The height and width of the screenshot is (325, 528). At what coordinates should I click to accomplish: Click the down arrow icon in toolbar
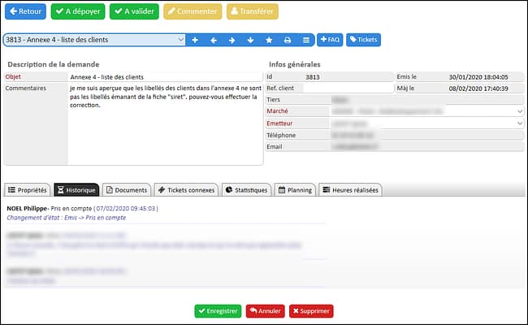tap(250, 40)
